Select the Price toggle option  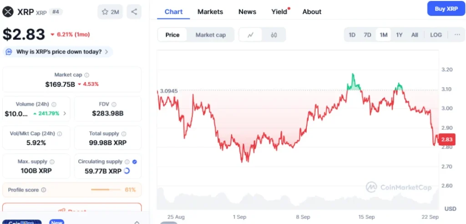point(172,35)
